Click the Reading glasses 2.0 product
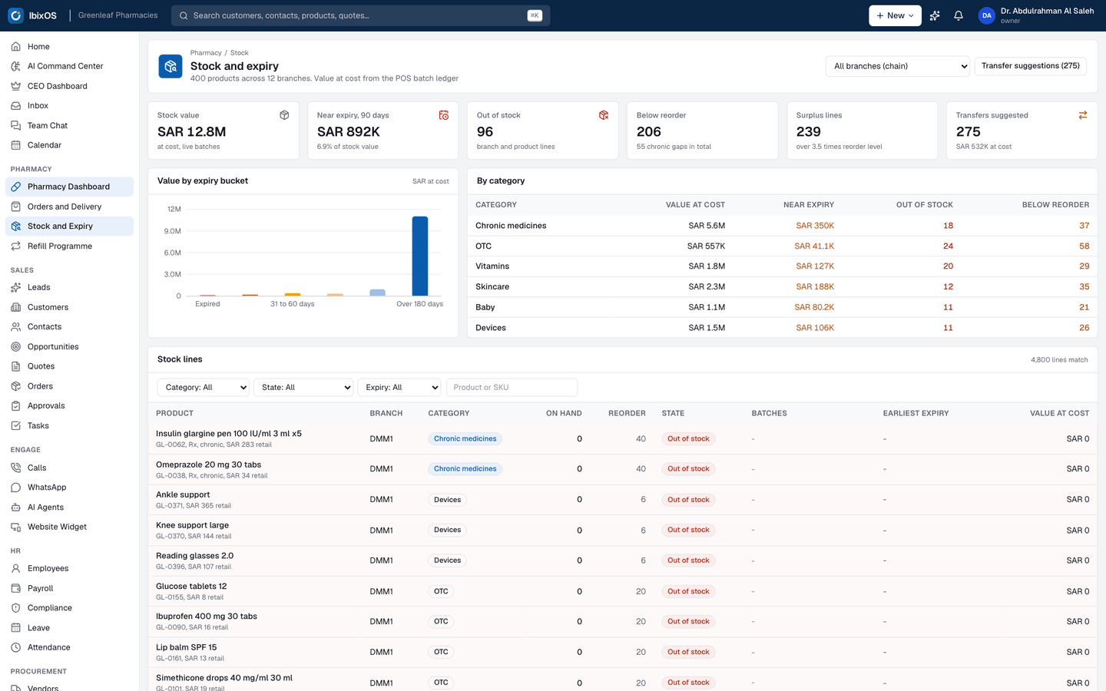Screen dimensions: 1106x691 click(x=194, y=556)
